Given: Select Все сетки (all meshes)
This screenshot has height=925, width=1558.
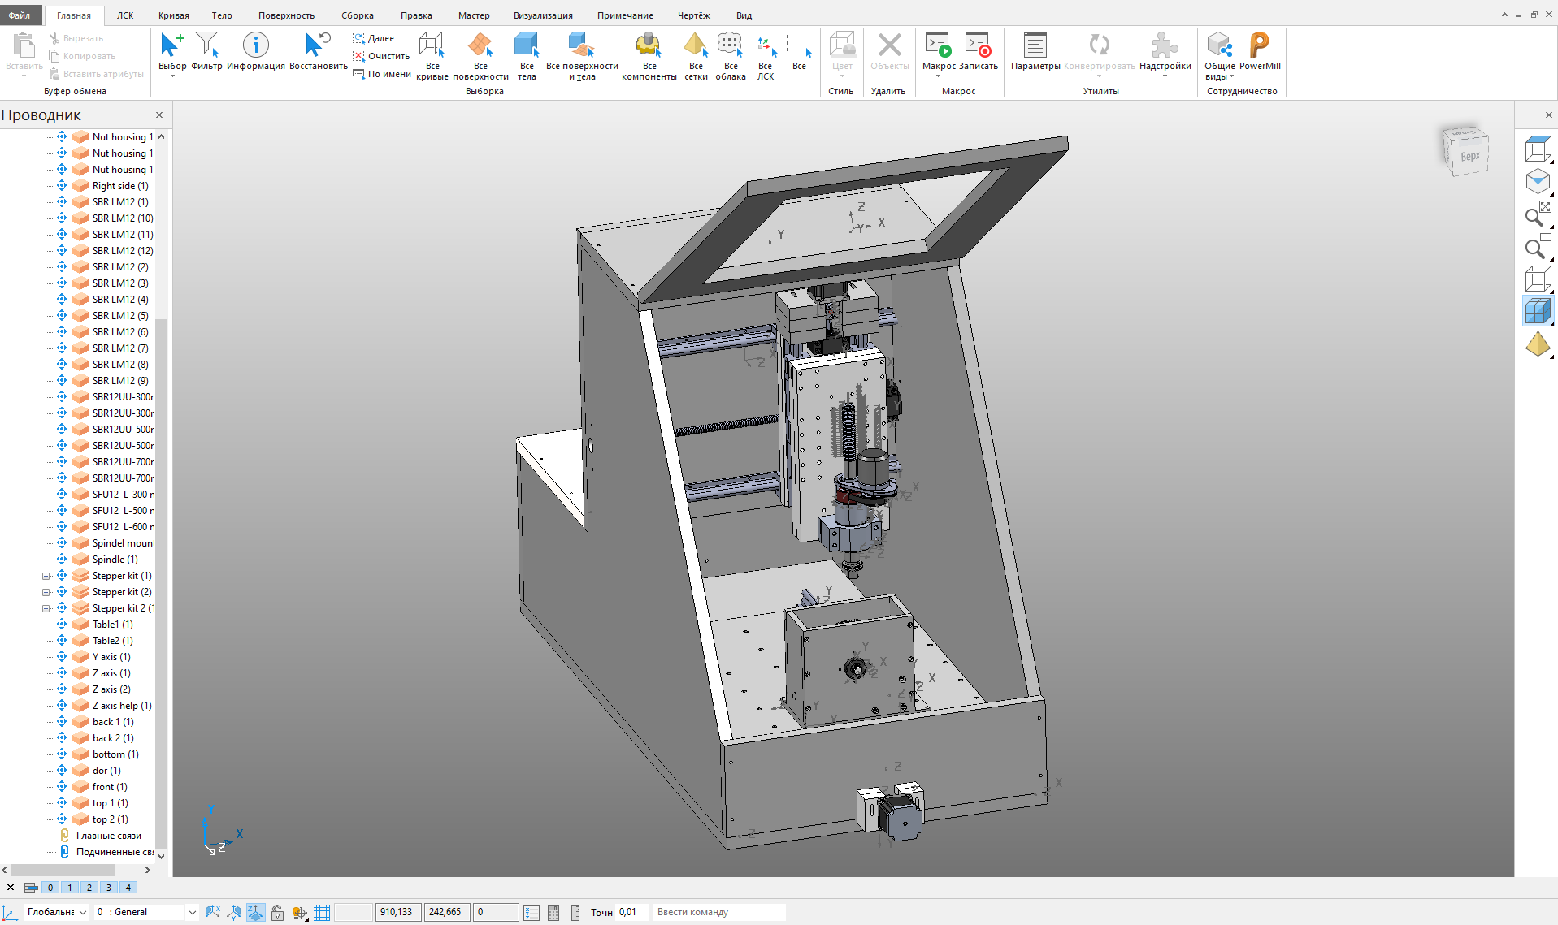Looking at the screenshot, I should [696, 56].
